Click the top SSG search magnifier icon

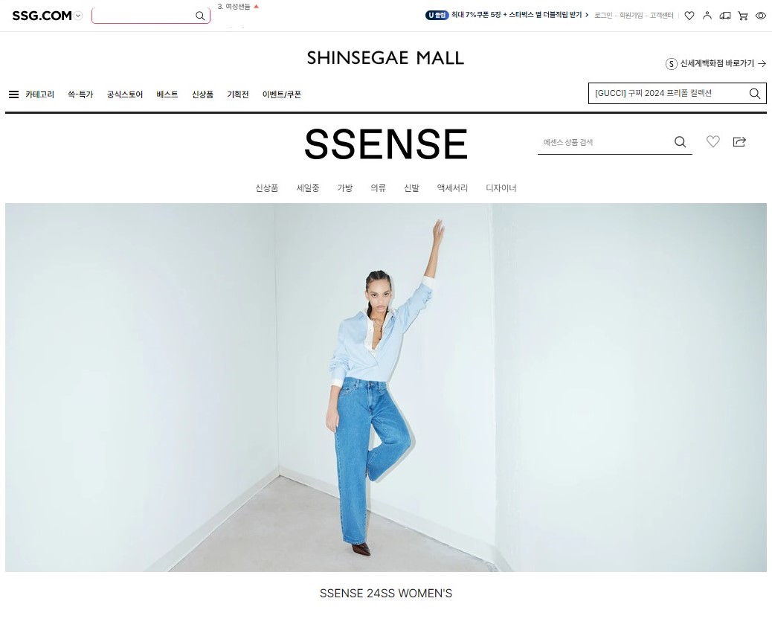point(200,16)
